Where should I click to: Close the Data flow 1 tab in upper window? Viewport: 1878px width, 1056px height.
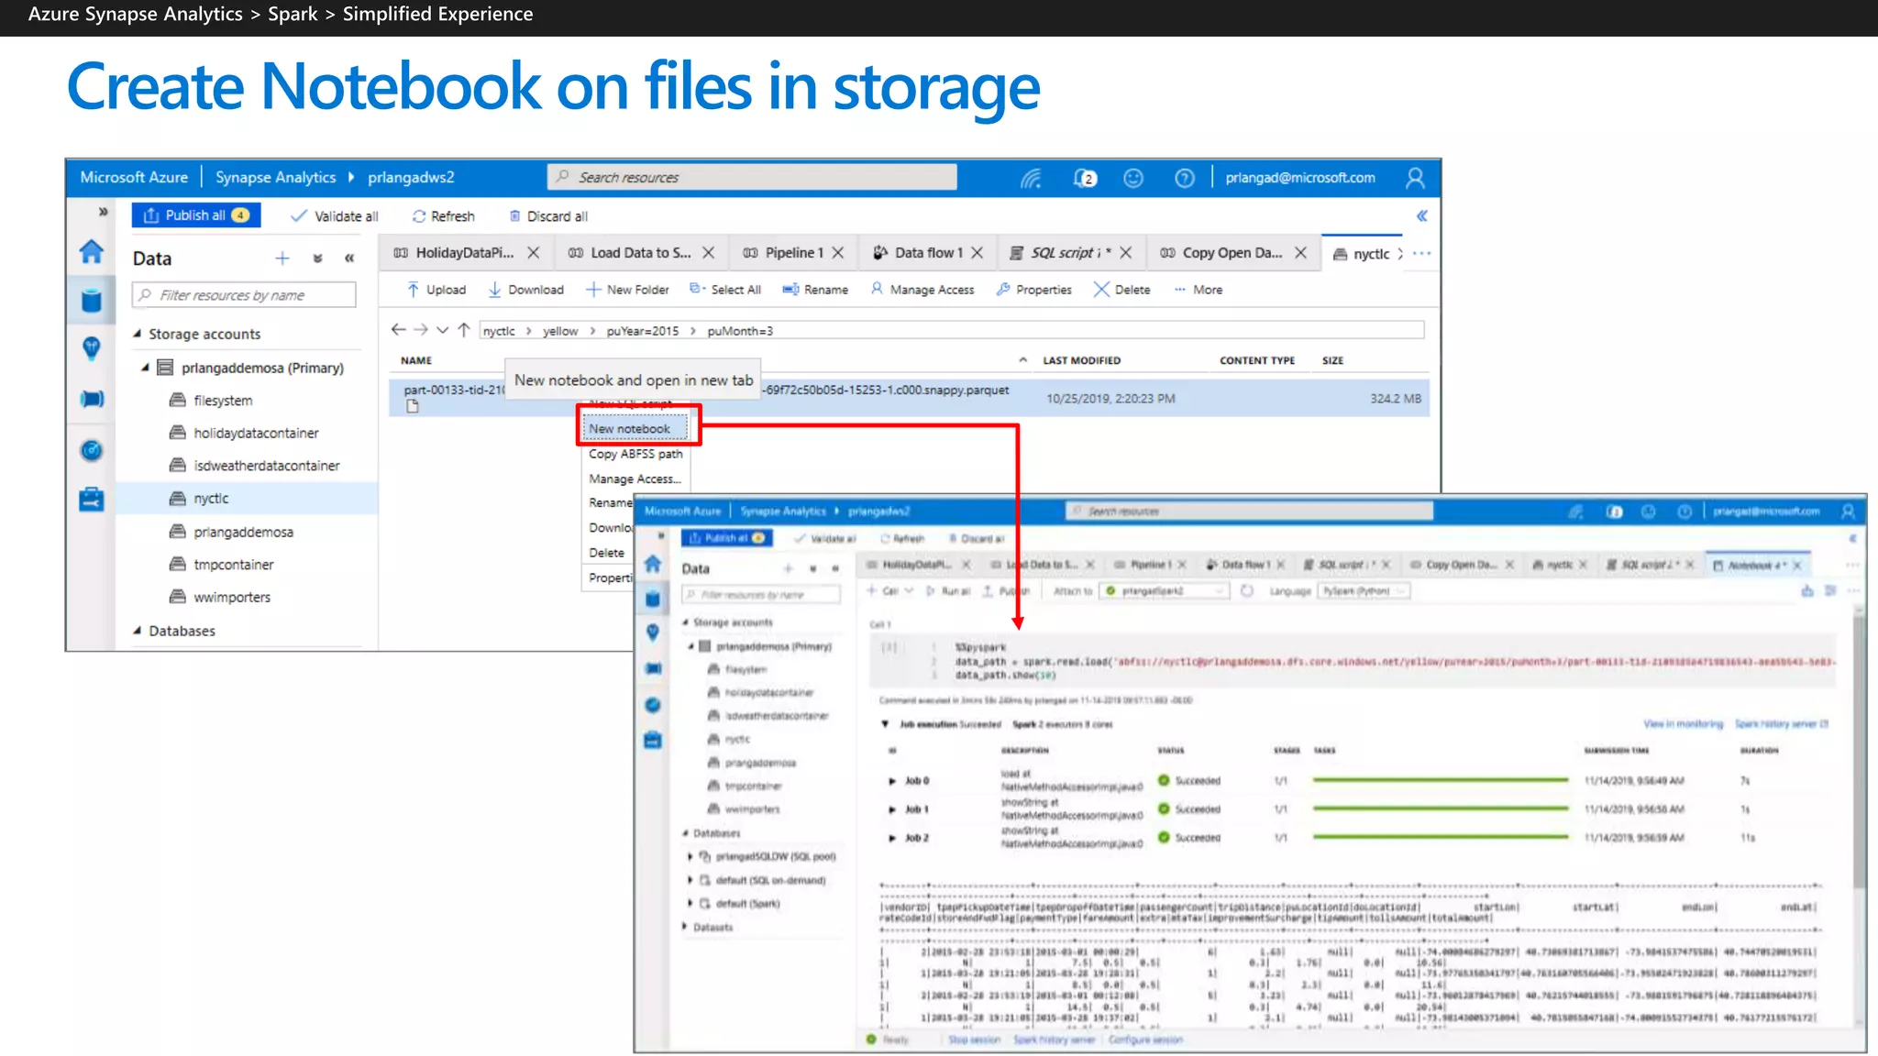[x=978, y=252]
